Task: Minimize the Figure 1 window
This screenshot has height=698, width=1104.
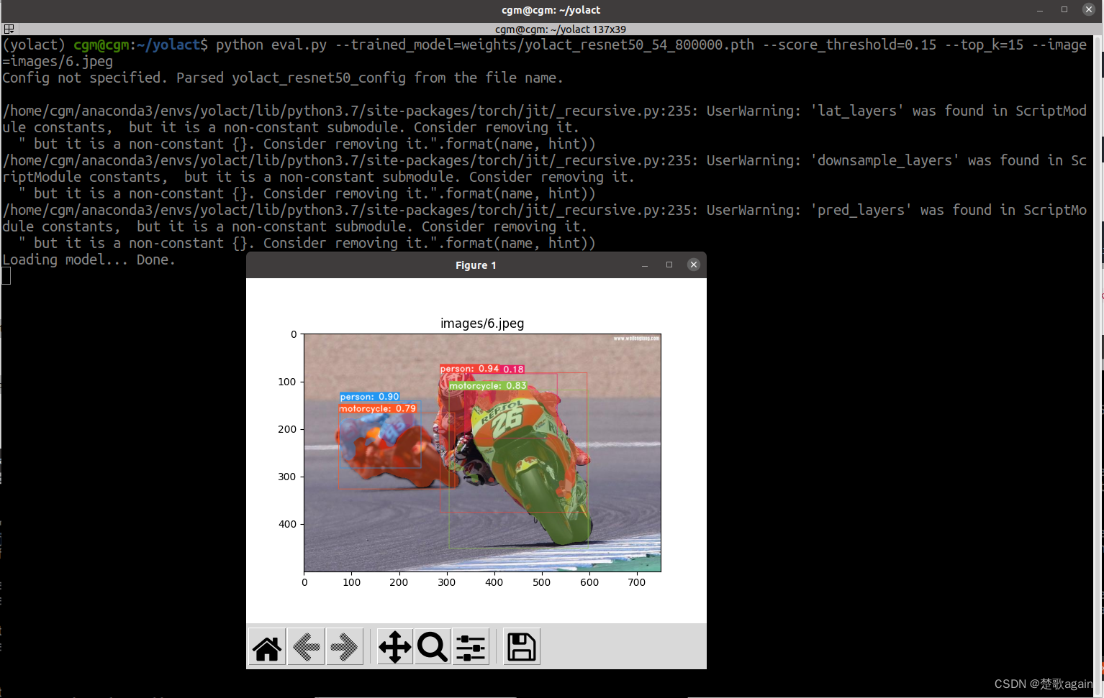Action: pyautogui.click(x=645, y=265)
